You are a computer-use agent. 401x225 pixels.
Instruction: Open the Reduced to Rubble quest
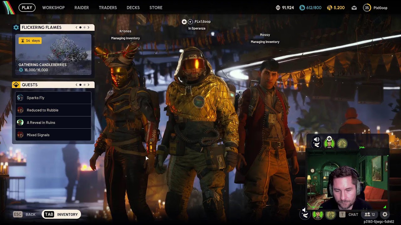click(53, 110)
